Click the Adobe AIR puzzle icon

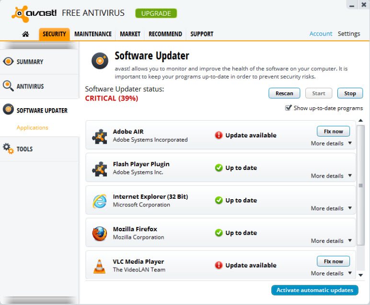tap(100, 137)
